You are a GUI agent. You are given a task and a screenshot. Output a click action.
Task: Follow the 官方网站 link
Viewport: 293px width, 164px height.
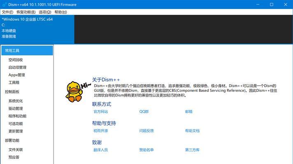(x=101, y=112)
